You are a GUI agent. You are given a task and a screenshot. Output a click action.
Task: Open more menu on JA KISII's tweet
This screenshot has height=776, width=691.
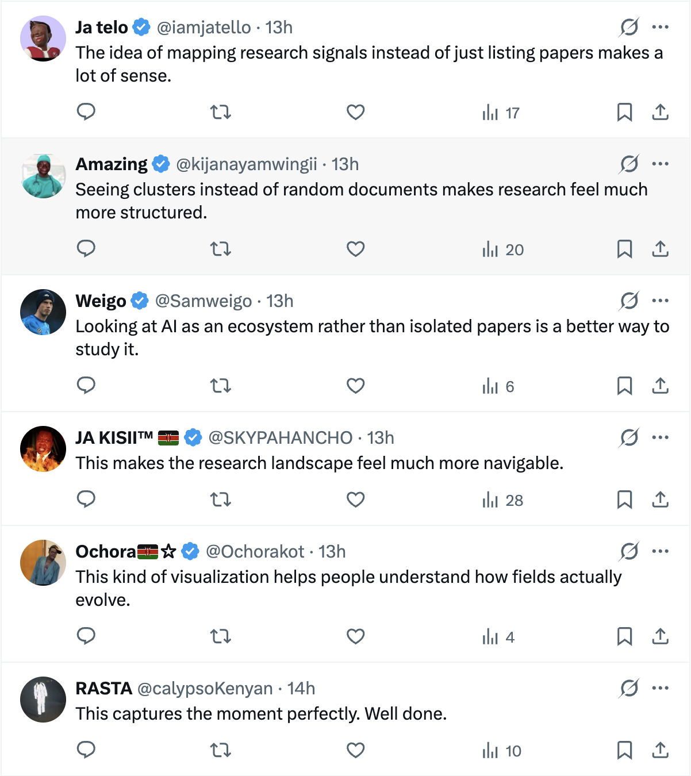(x=661, y=437)
